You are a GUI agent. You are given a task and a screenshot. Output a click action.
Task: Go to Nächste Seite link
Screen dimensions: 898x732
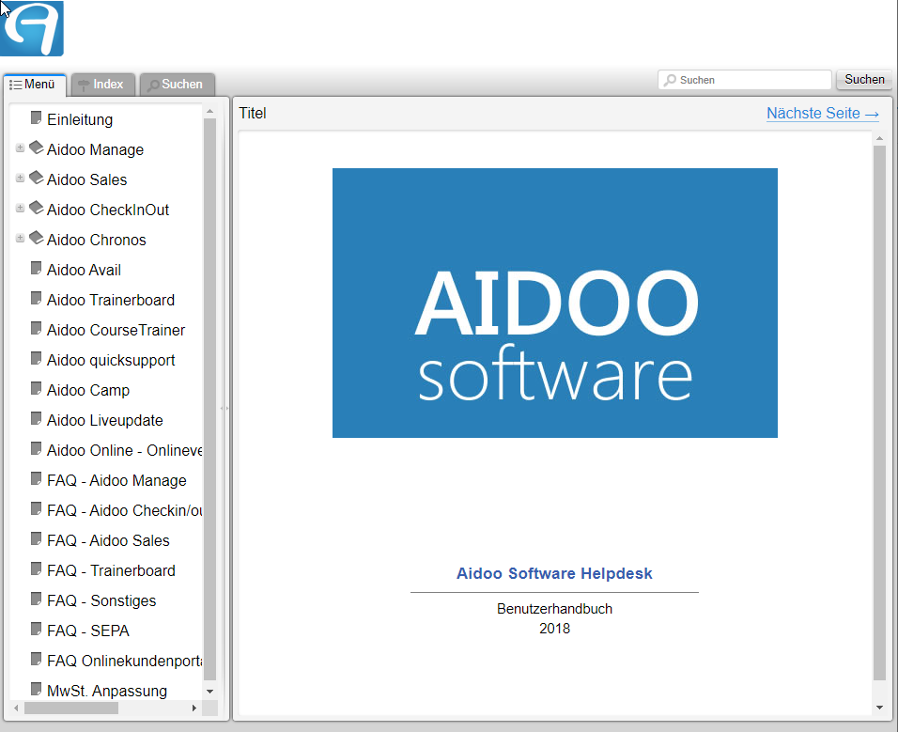pyautogui.click(x=823, y=114)
